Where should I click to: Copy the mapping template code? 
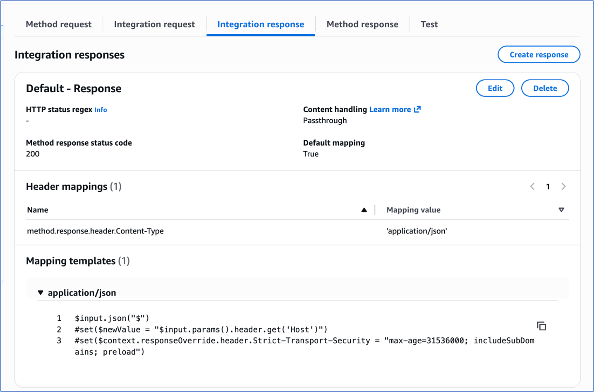[541, 326]
